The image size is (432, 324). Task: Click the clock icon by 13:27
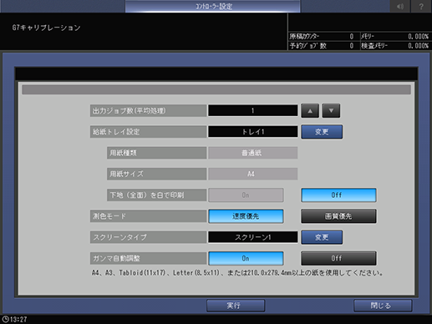coord(5,319)
